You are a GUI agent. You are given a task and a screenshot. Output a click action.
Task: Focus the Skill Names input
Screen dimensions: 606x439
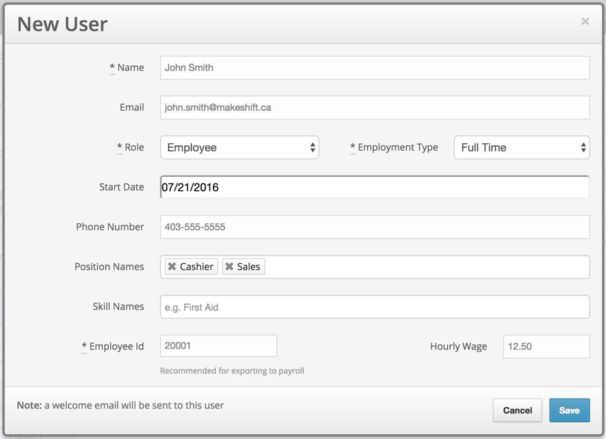coord(374,307)
